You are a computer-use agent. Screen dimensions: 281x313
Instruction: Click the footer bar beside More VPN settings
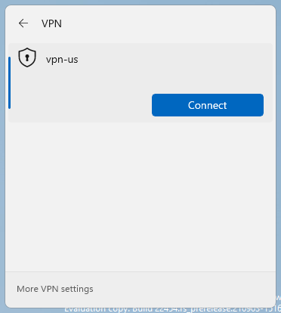click(x=184, y=290)
